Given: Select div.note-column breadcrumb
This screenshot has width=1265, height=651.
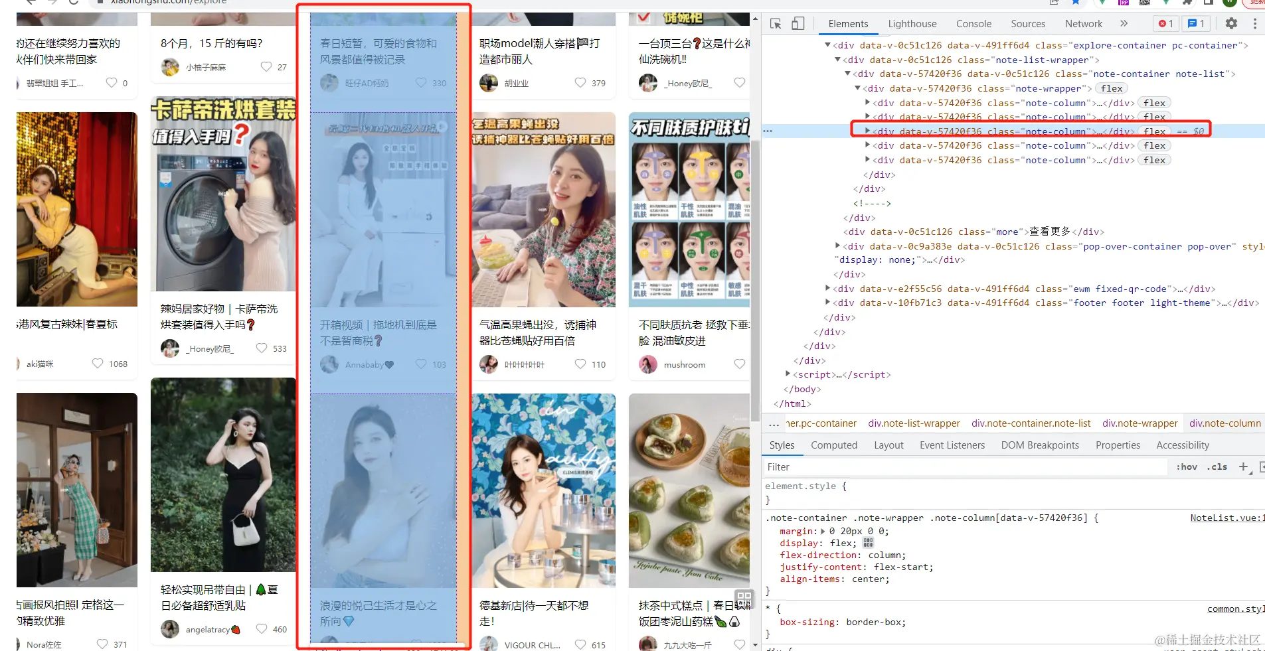Looking at the screenshot, I should (1224, 423).
